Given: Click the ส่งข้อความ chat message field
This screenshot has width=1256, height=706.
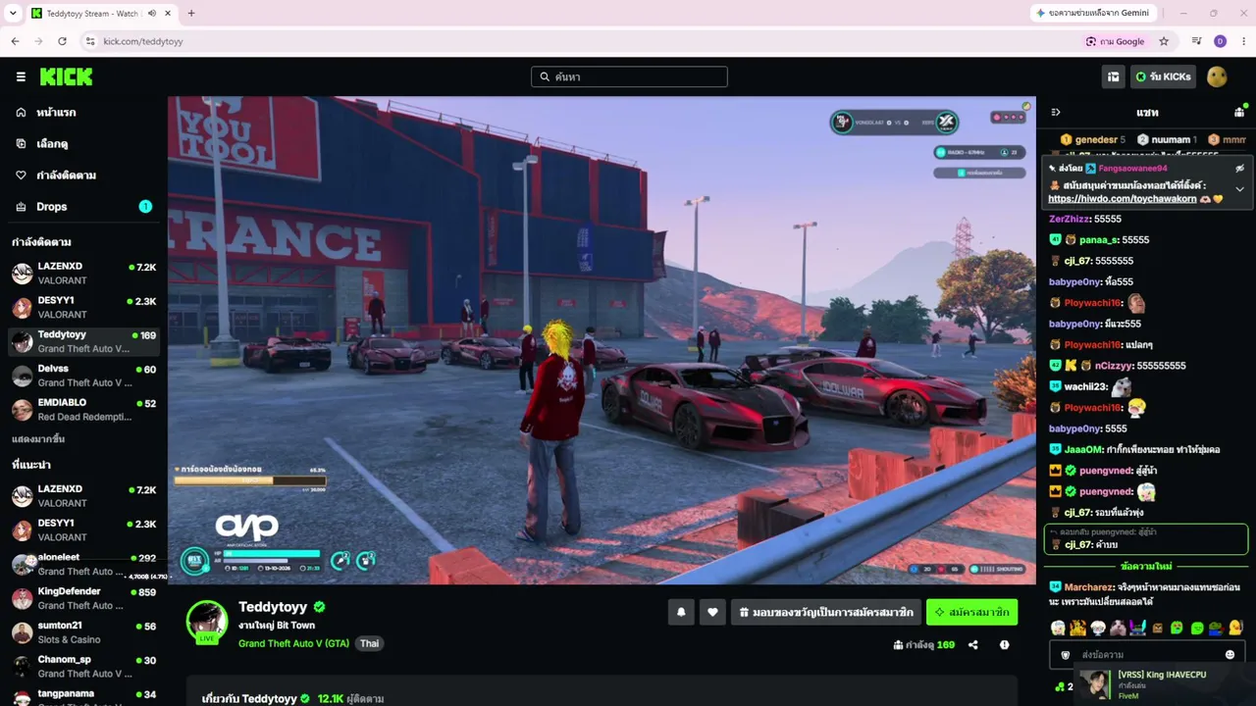Looking at the screenshot, I should point(1148,655).
